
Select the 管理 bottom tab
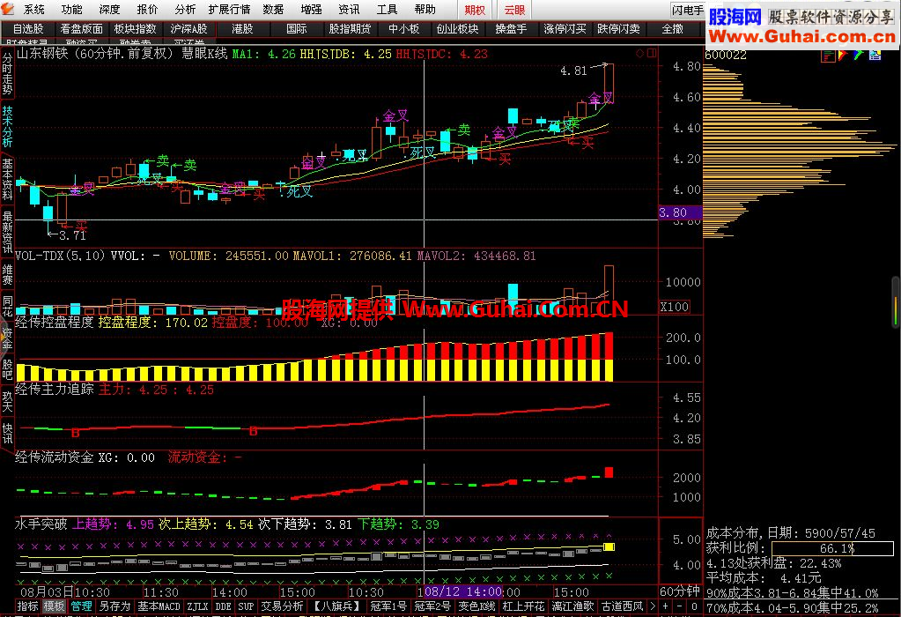81,606
